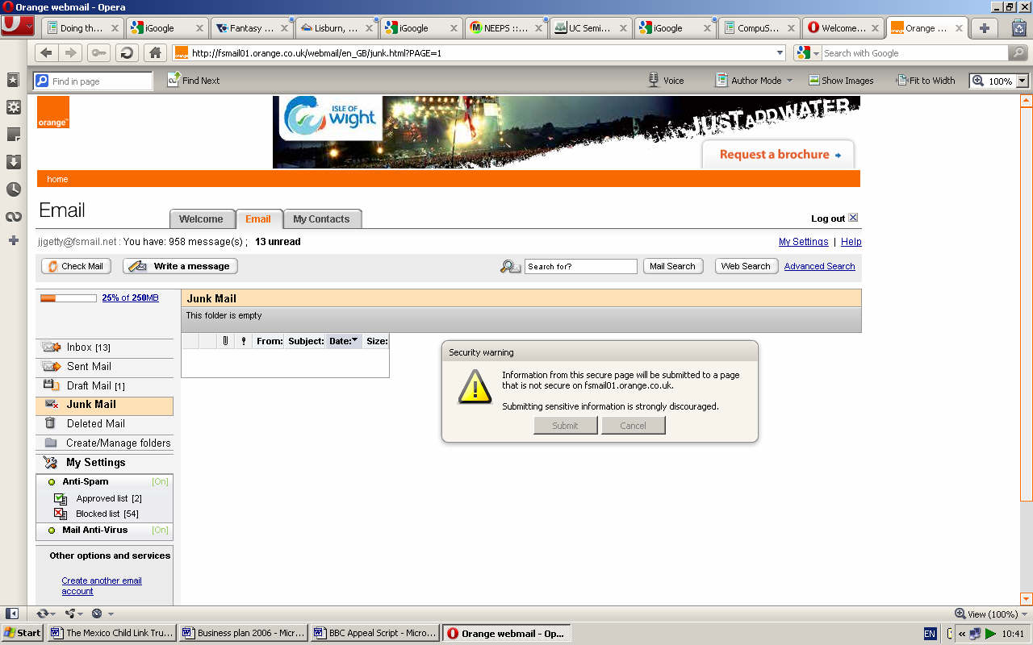Screen dimensions: 1033x645
Task: Open the 100% zoom level dropdown
Action: [1023, 81]
